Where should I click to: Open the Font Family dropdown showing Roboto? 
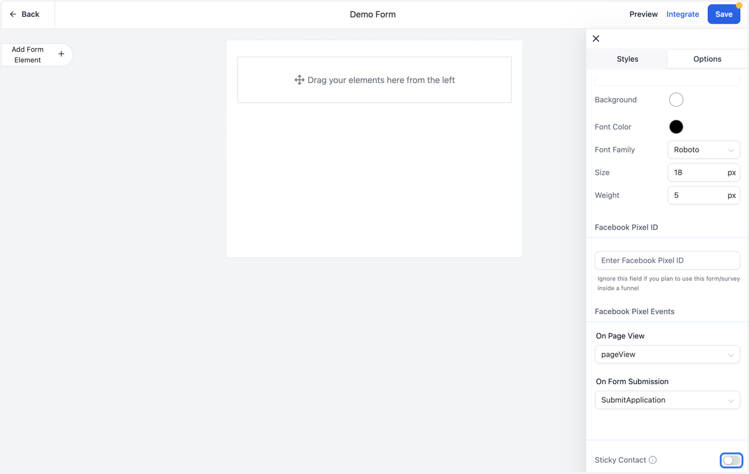click(703, 150)
